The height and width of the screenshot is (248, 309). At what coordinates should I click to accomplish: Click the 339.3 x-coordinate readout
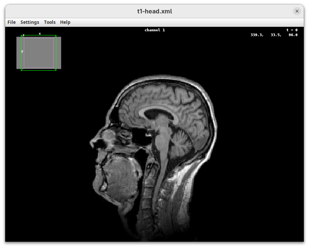(257, 35)
